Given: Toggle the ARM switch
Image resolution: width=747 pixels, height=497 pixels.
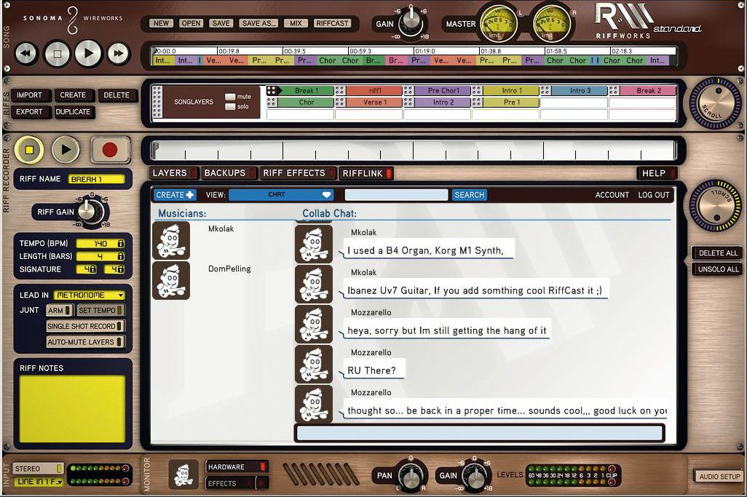Looking at the screenshot, I should (59, 311).
